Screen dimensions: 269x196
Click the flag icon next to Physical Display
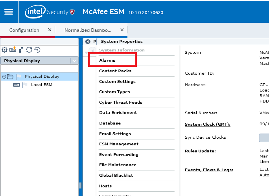click(19, 77)
